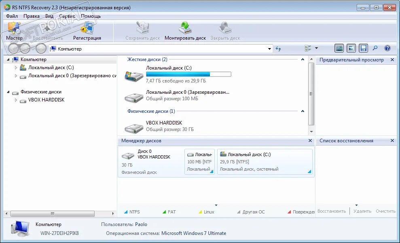Click the Удалить button

click(x=362, y=211)
